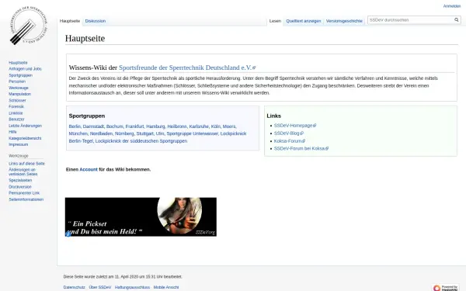Open the Moers Sportgruppe link
Screen dimensions: 466x291
click(x=229, y=126)
